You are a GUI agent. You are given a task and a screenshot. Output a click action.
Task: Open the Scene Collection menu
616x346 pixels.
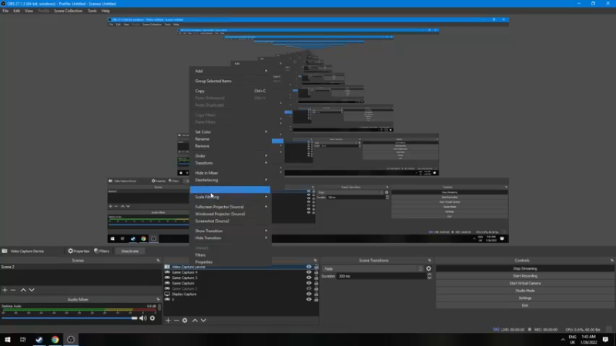pos(68,11)
